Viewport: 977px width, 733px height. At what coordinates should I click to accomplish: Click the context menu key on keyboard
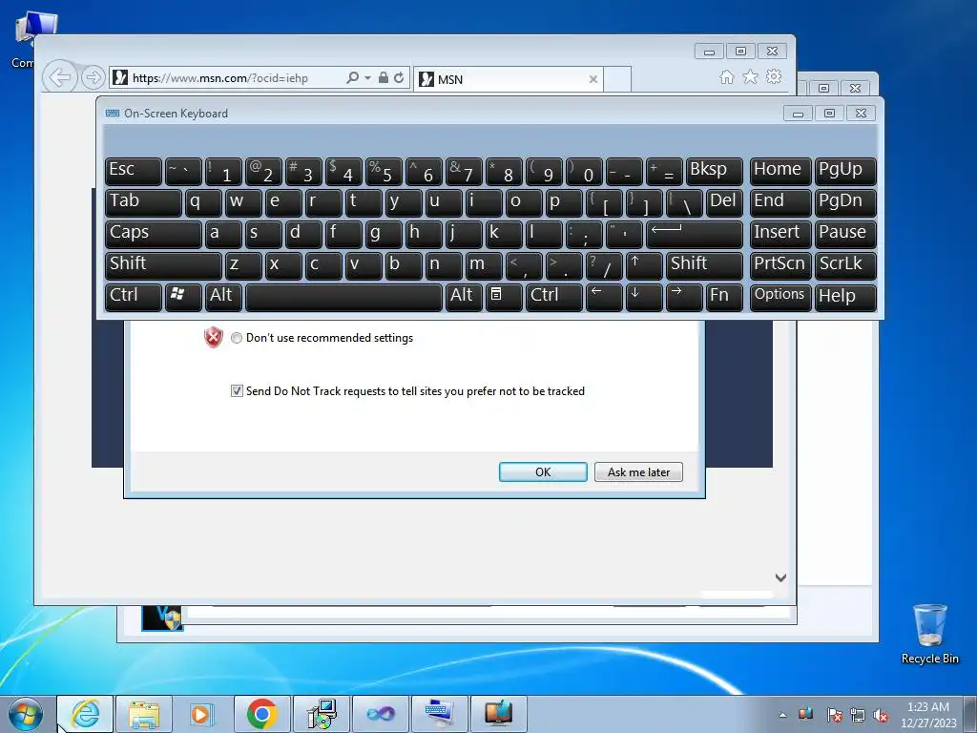pyautogui.click(x=504, y=297)
